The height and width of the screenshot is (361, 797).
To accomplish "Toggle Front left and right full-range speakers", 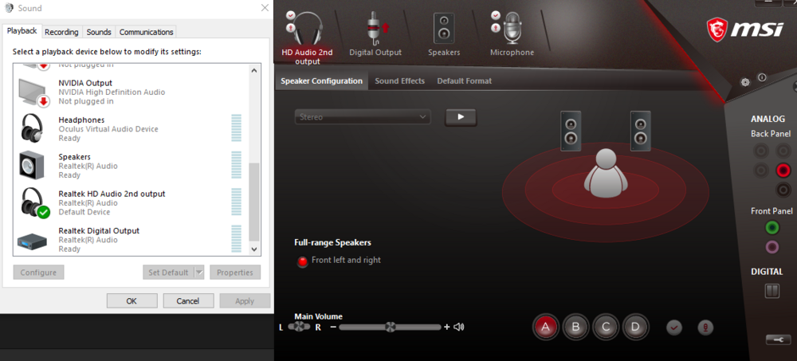I will (302, 261).
